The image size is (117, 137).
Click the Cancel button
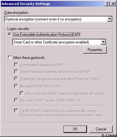[101, 129]
